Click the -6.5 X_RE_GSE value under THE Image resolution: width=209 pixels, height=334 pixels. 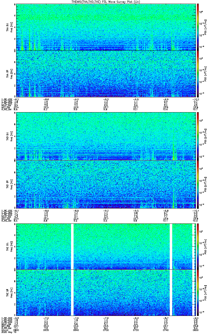(x=16, y=318)
